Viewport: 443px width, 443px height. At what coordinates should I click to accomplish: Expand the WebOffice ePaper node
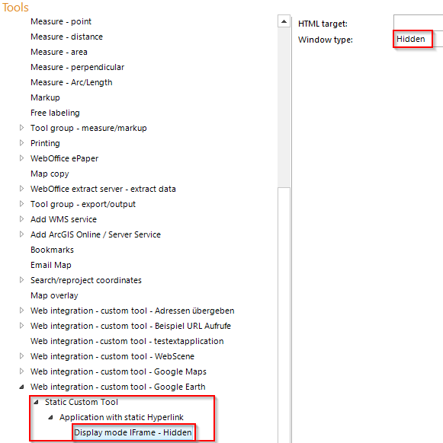[x=22, y=158]
